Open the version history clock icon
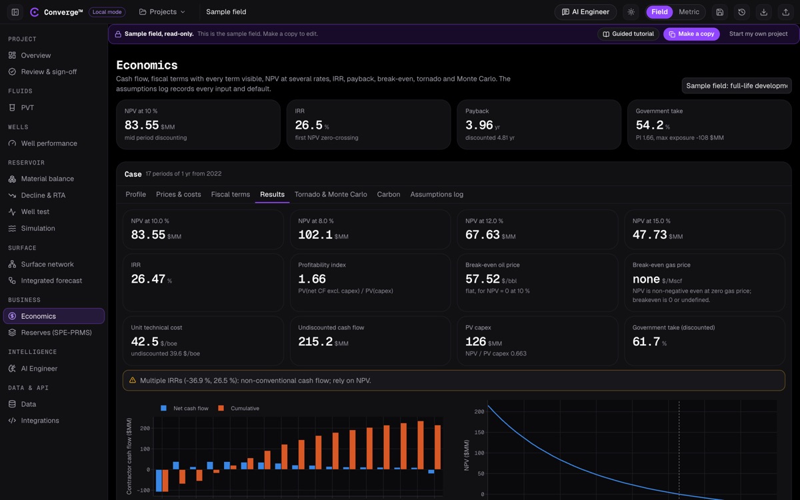Image resolution: width=800 pixels, height=500 pixels. tap(742, 12)
